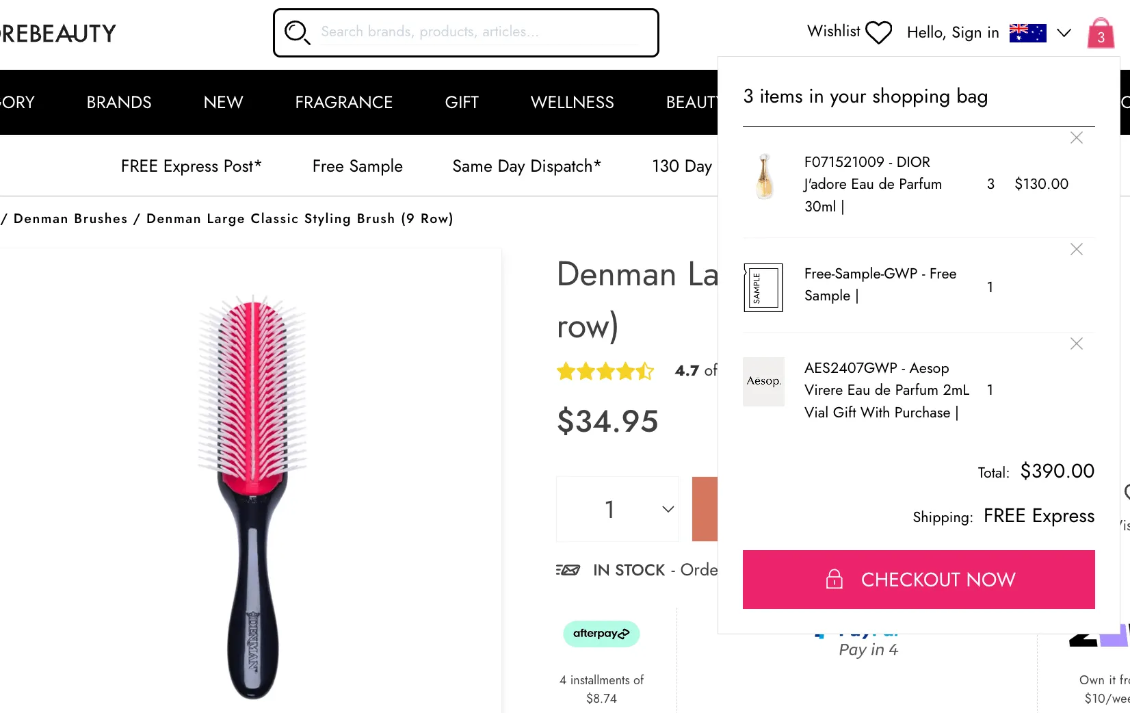Click the Denman Brushes breadcrumb link
The width and height of the screenshot is (1130, 713).
(x=70, y=219)
